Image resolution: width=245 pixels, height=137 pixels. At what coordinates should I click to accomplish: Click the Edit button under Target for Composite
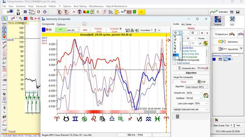201,82
